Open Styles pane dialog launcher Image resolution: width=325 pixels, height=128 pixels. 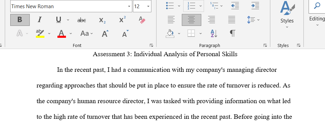[x=299, y=45]
